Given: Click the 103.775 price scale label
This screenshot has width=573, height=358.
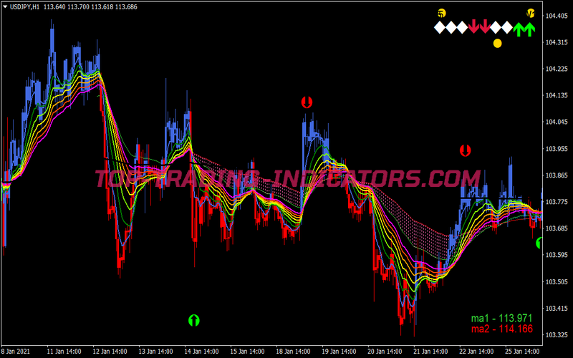Looking at the screenshot, I should [557, 202].
